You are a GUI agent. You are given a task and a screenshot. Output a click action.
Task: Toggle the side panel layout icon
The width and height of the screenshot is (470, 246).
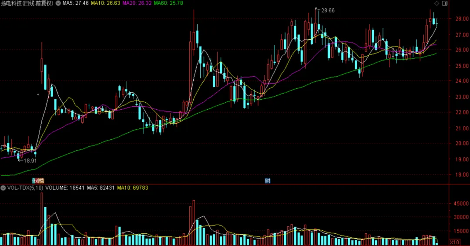click(x=445, y=3)
